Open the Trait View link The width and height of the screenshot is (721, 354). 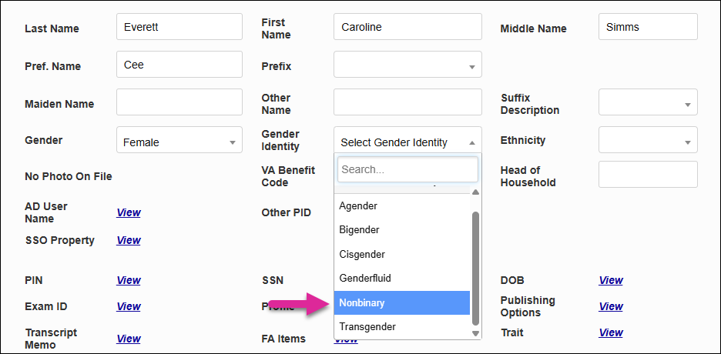611,332
